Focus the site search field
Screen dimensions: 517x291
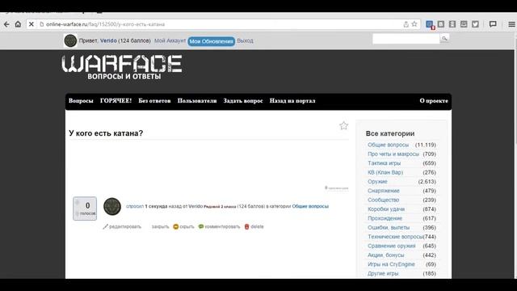[406, 39]
